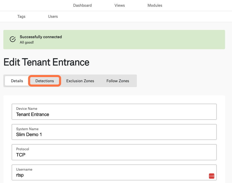Image resolution: width=232 pixels, height=183 pixels.
Task: Click the red password manager icon
Action: [212, 176]
